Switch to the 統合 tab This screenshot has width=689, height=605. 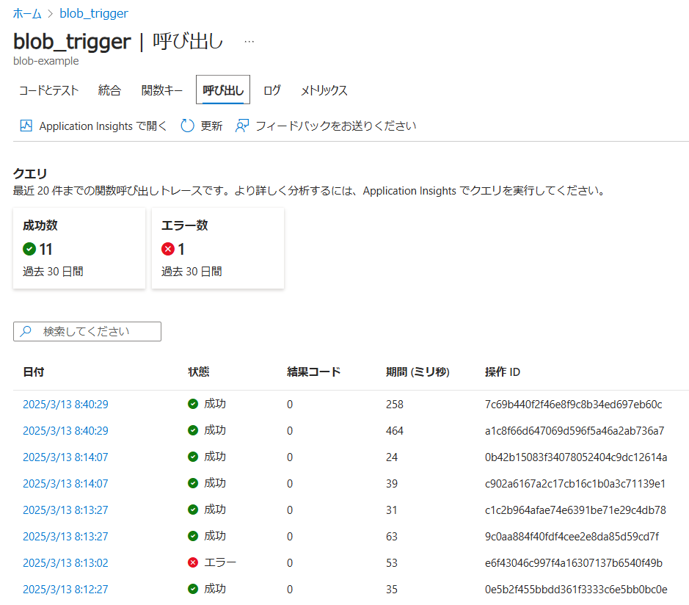pos(109,90)
